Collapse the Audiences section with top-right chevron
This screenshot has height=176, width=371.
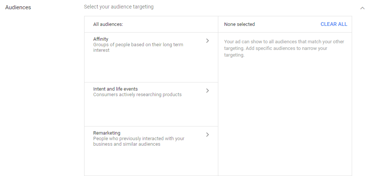(x=362, y=8)
